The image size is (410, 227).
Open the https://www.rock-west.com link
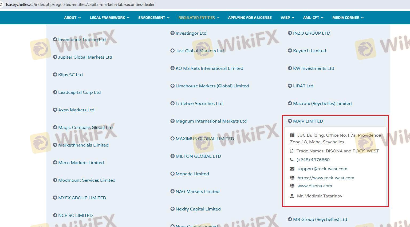(326, 178)
